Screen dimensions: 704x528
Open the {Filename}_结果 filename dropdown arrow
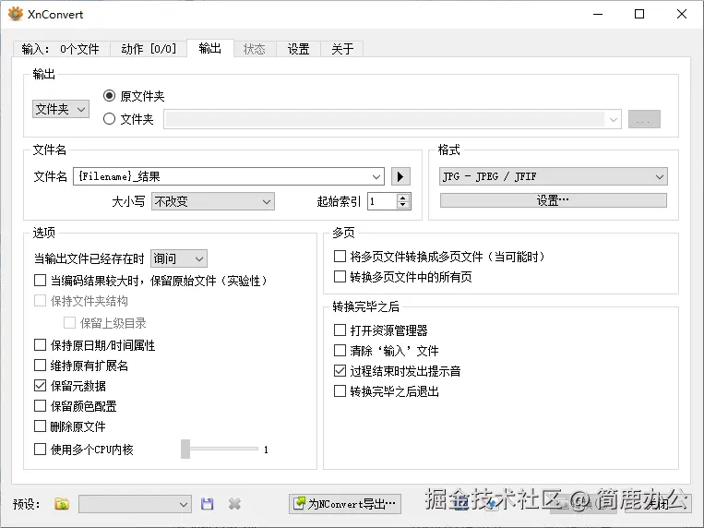pyautogui.click(x=376, y=176)
